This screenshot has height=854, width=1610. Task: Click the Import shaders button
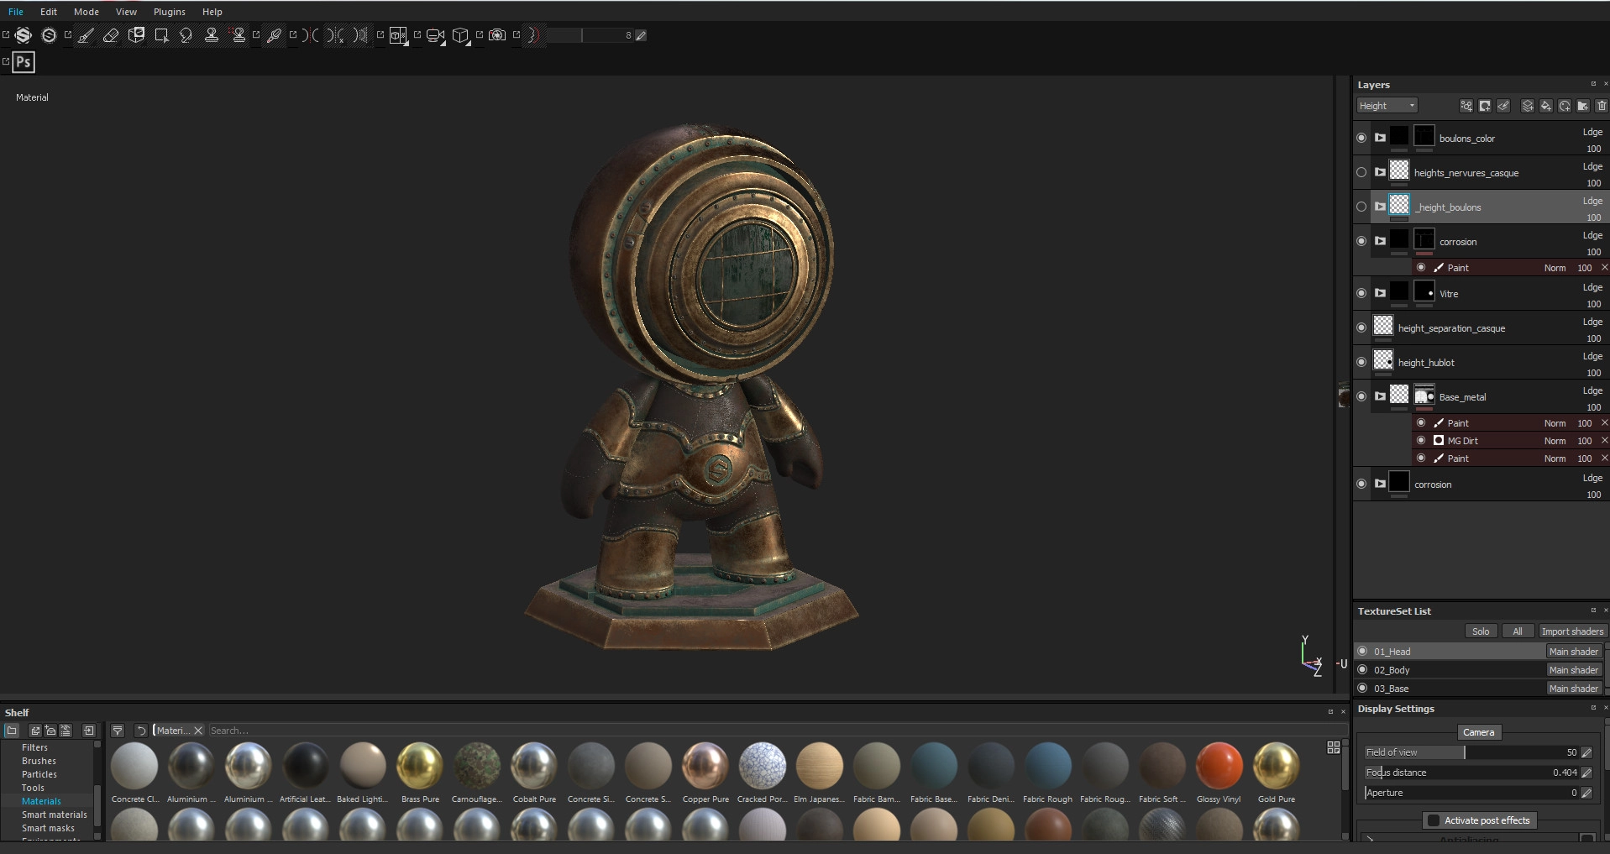tap(1571, 631)
